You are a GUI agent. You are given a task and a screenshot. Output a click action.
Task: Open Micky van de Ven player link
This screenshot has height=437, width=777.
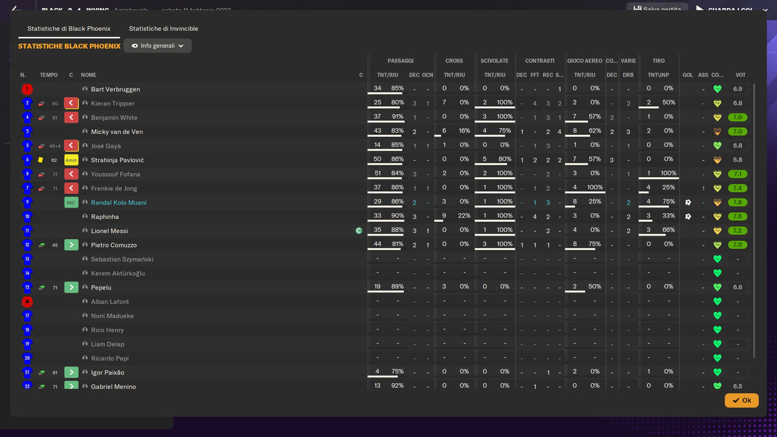click(117, 132)
